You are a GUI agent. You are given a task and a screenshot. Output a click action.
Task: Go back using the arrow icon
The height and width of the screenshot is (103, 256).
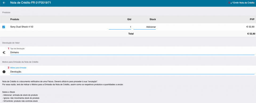pos(4,3)
